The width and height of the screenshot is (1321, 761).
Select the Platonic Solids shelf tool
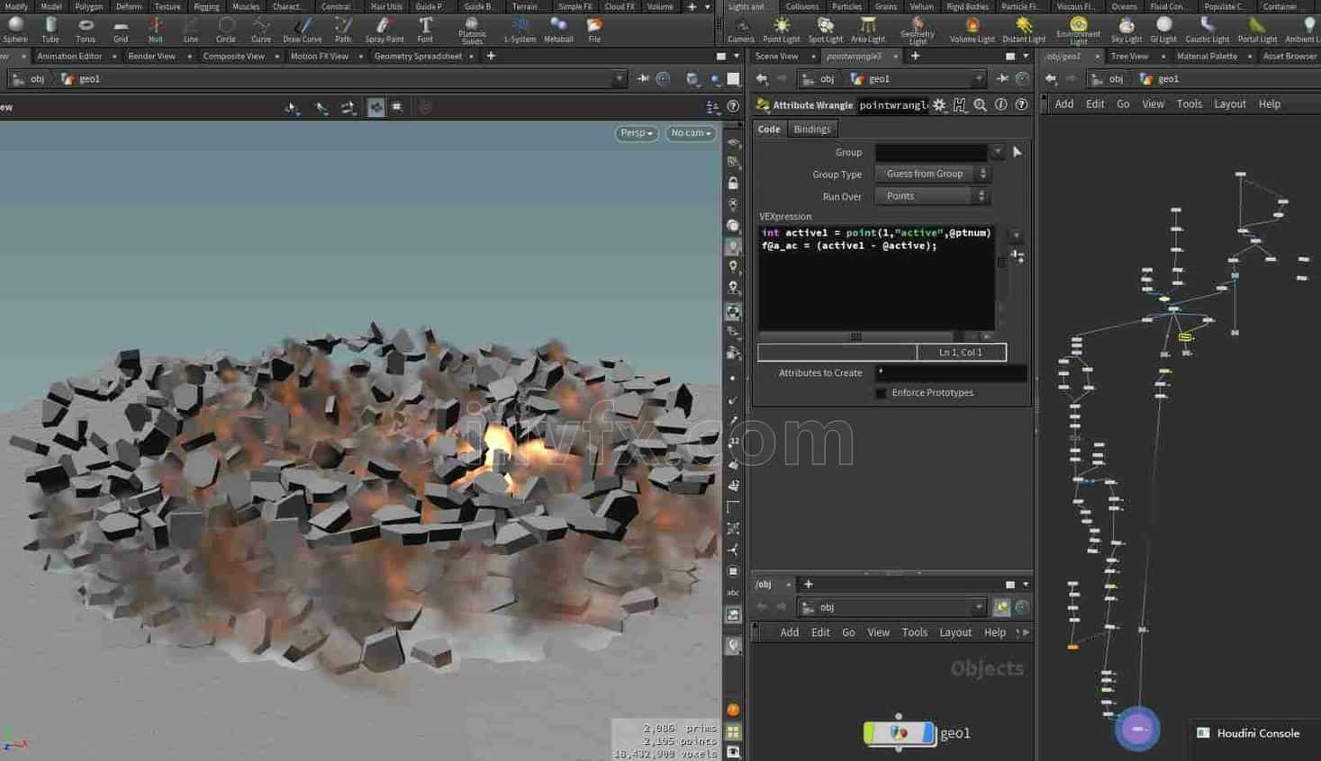click(x=472, y=31)
